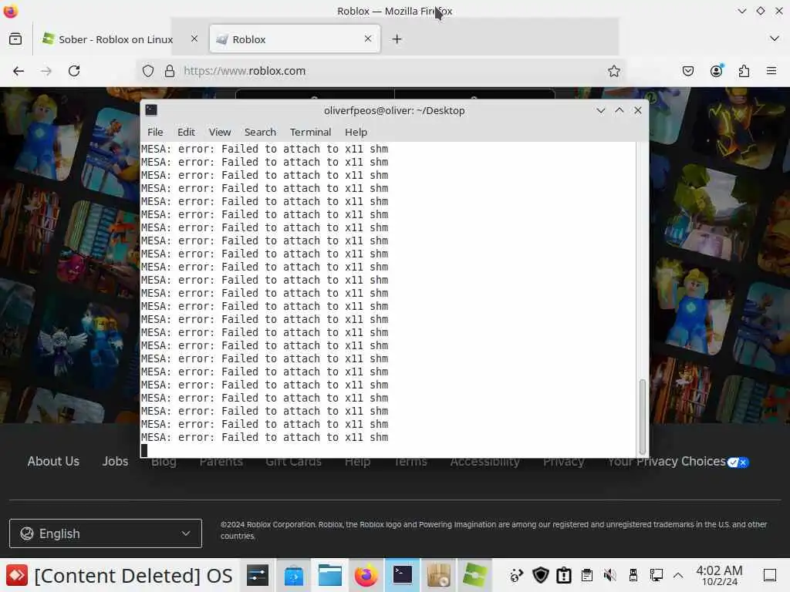Reload the Roblox page
This screenshot has height=592, width=790.
(74, 71)
